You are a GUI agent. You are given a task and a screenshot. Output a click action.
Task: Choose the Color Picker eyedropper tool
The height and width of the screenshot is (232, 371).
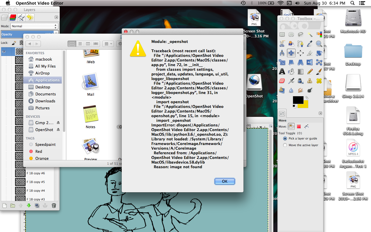(310, 44)
